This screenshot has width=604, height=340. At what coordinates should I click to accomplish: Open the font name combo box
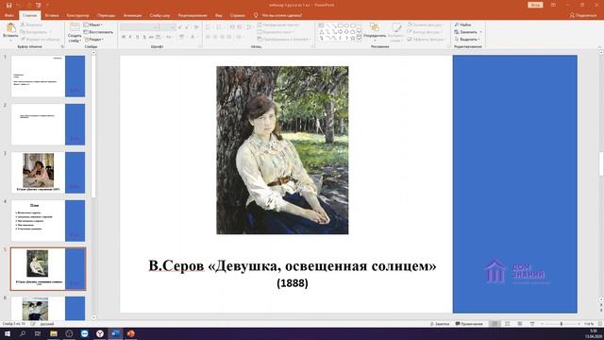pyautogui.click(x=140, y=27)
